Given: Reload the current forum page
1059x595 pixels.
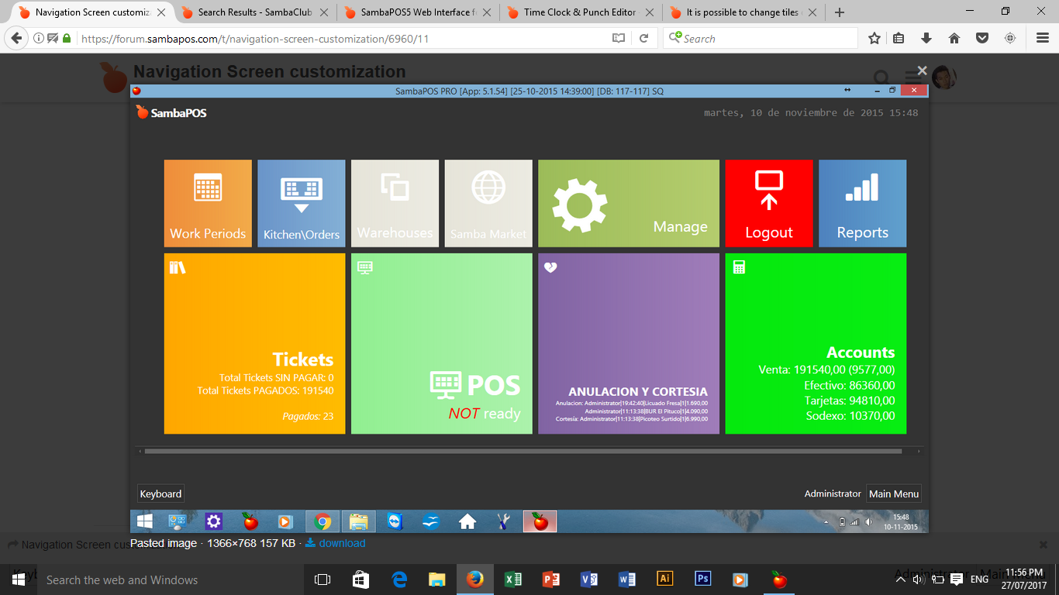Looking at the screenshot, I should (x=643, y=38).
